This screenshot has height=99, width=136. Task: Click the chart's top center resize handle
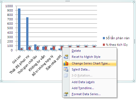(68, 1)
